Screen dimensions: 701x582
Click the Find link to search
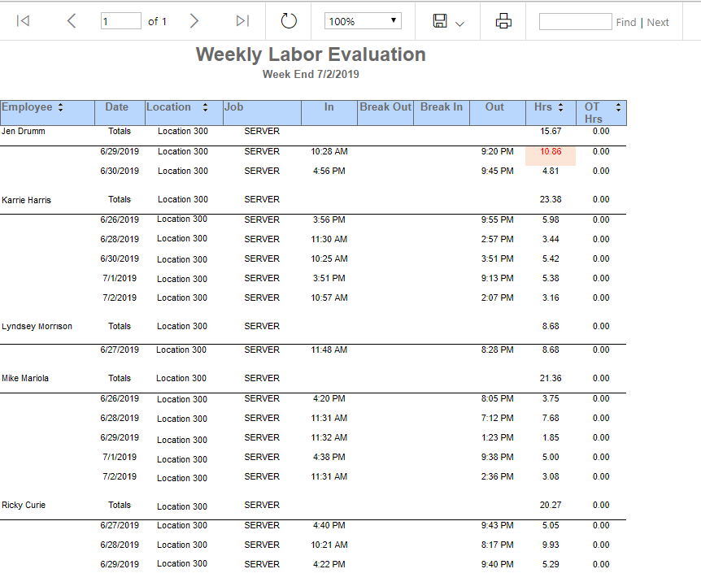click(626, 22)
